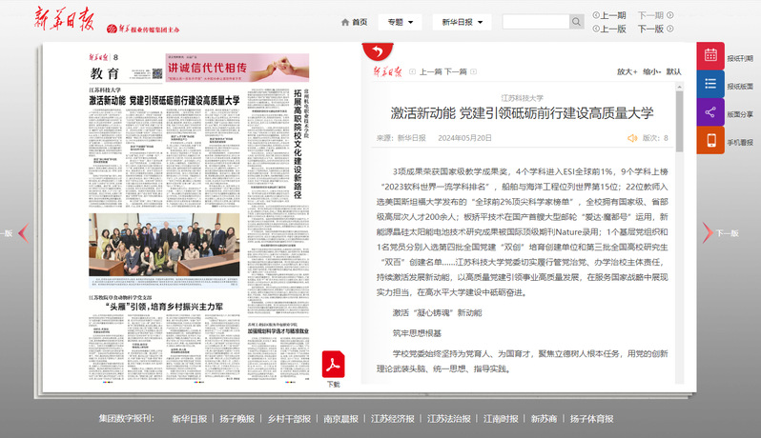Go to next page 下一版 at top
The width and height of the screenshot is (761, 438).
[x=650, y=29]
